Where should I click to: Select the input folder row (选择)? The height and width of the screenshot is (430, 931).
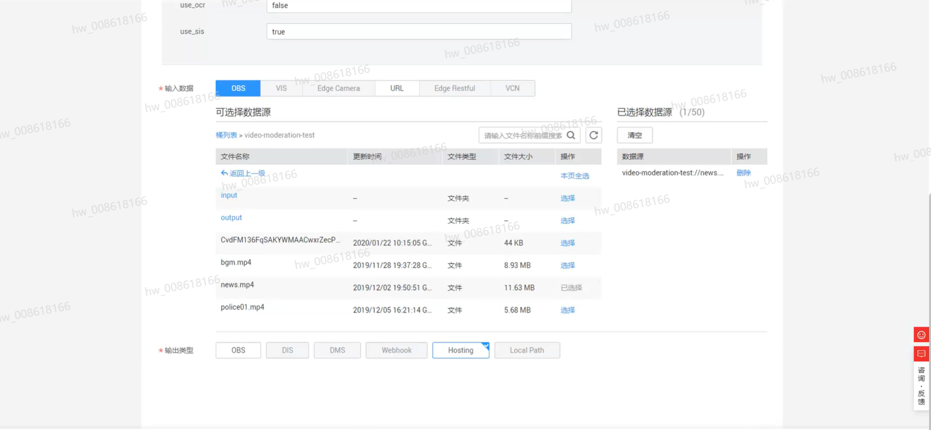[x=568, y=198]
